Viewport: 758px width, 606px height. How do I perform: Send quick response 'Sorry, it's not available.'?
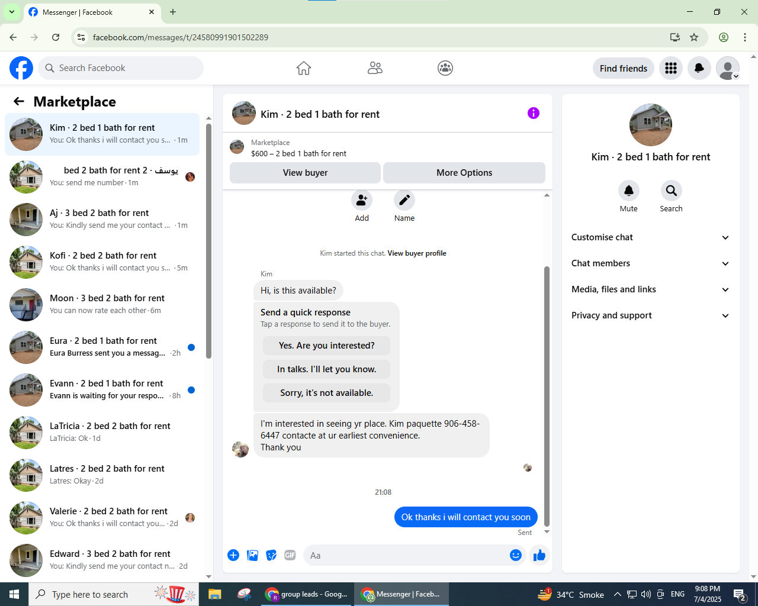[327, 393]
